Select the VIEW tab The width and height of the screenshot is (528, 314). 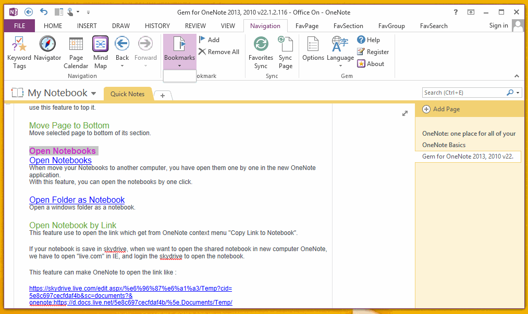tap(228, 26)
